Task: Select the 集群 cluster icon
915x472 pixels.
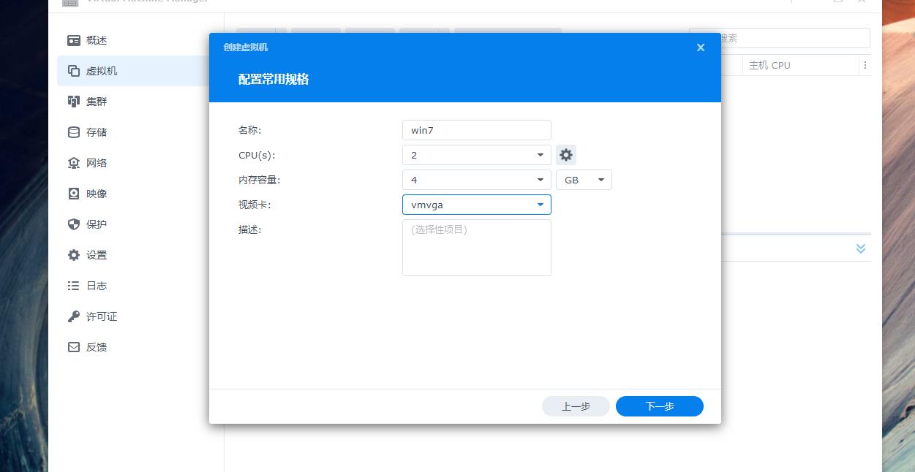Action: pos(74,102)
